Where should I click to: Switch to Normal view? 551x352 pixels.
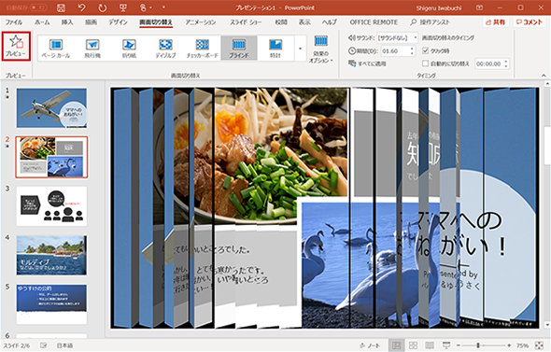[x=396, y=345]
